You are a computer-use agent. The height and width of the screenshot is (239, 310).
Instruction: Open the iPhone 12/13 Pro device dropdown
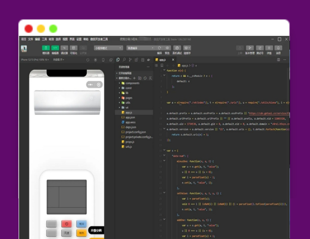pyautogui.click(x=35, y=60)
